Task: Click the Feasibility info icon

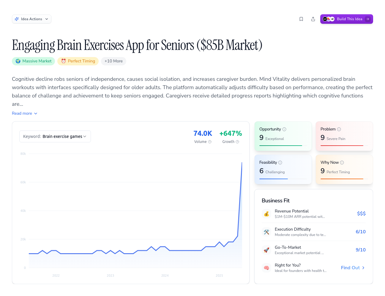Action: (280, 163)
